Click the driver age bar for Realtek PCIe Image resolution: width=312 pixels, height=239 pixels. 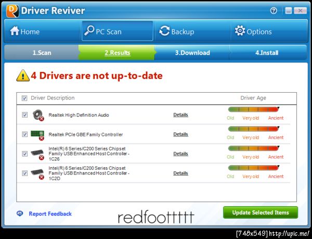(254, 129)
